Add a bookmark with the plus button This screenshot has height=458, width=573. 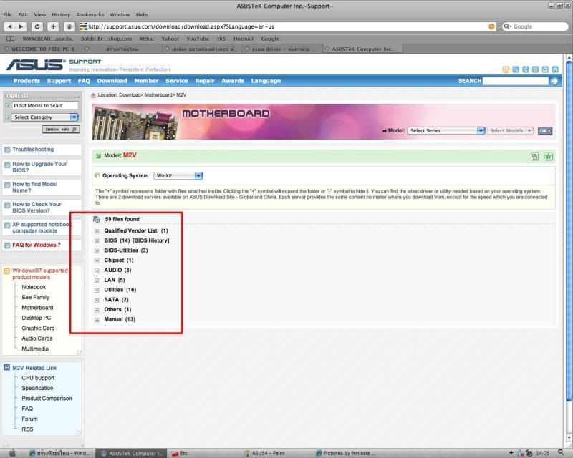[x=53, y=26]
